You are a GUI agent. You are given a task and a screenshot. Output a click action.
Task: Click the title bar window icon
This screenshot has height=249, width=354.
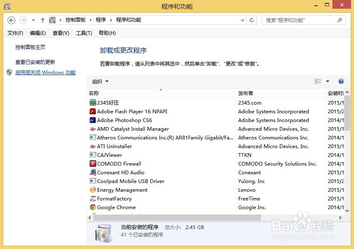click(7, 6)
